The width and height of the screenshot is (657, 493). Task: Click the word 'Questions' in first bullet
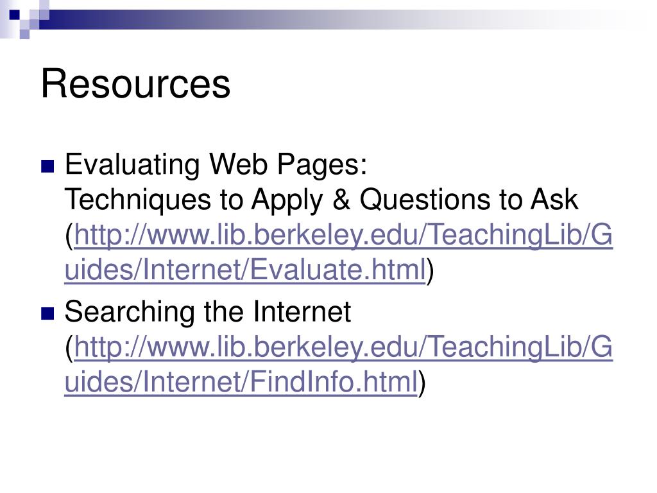[425, 200]
